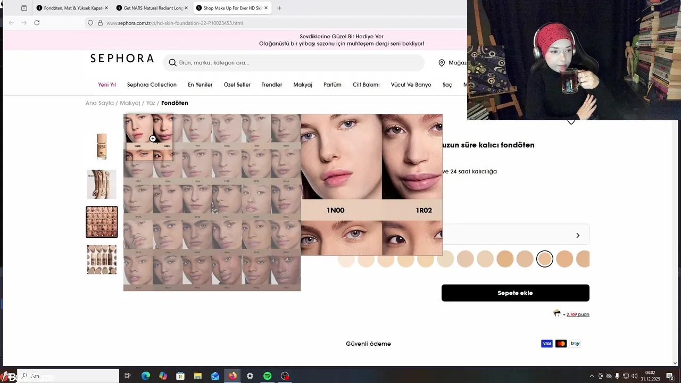The image size is (681, 383).
Task: Close the 'Get NARS Natural Radiant Long' tab
Action: 186,8
